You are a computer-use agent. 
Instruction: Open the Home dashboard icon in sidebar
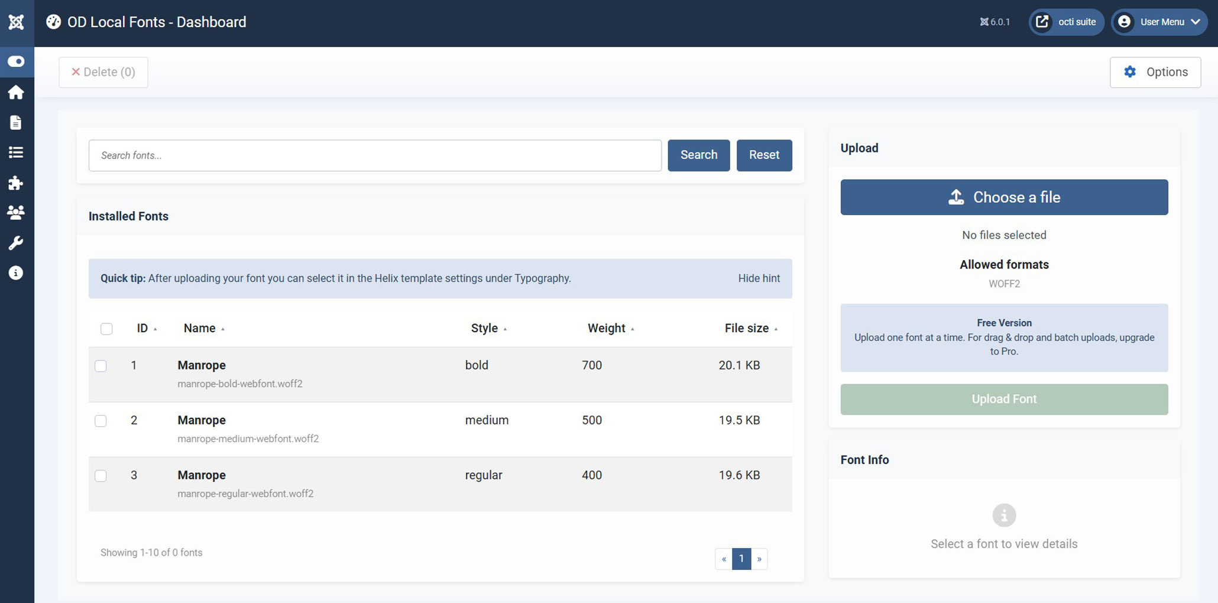point(16,92)
